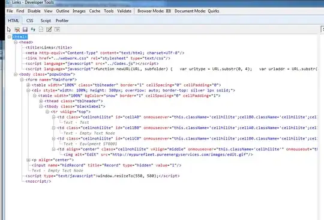Collapse the div style width 100% node

point(28,90)
